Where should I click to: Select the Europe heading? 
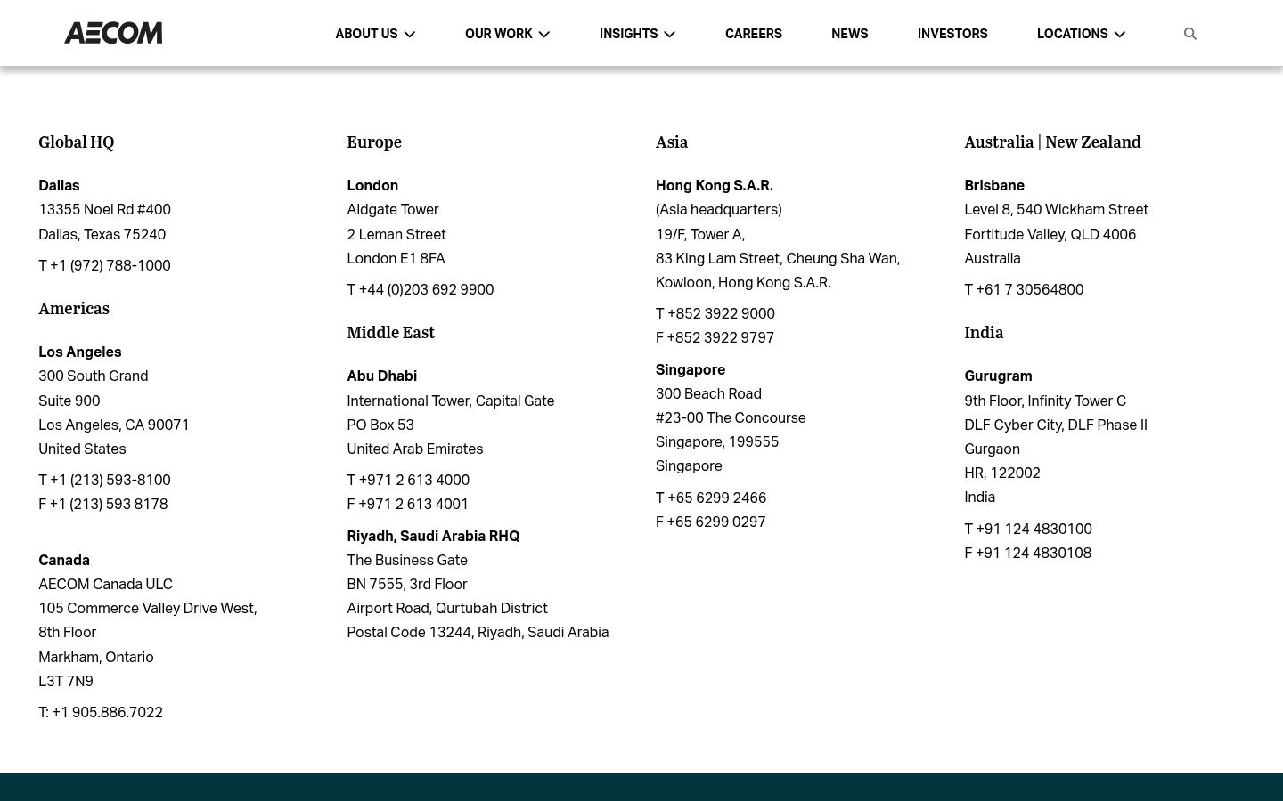pyautogui.click(x=374, y=142)
